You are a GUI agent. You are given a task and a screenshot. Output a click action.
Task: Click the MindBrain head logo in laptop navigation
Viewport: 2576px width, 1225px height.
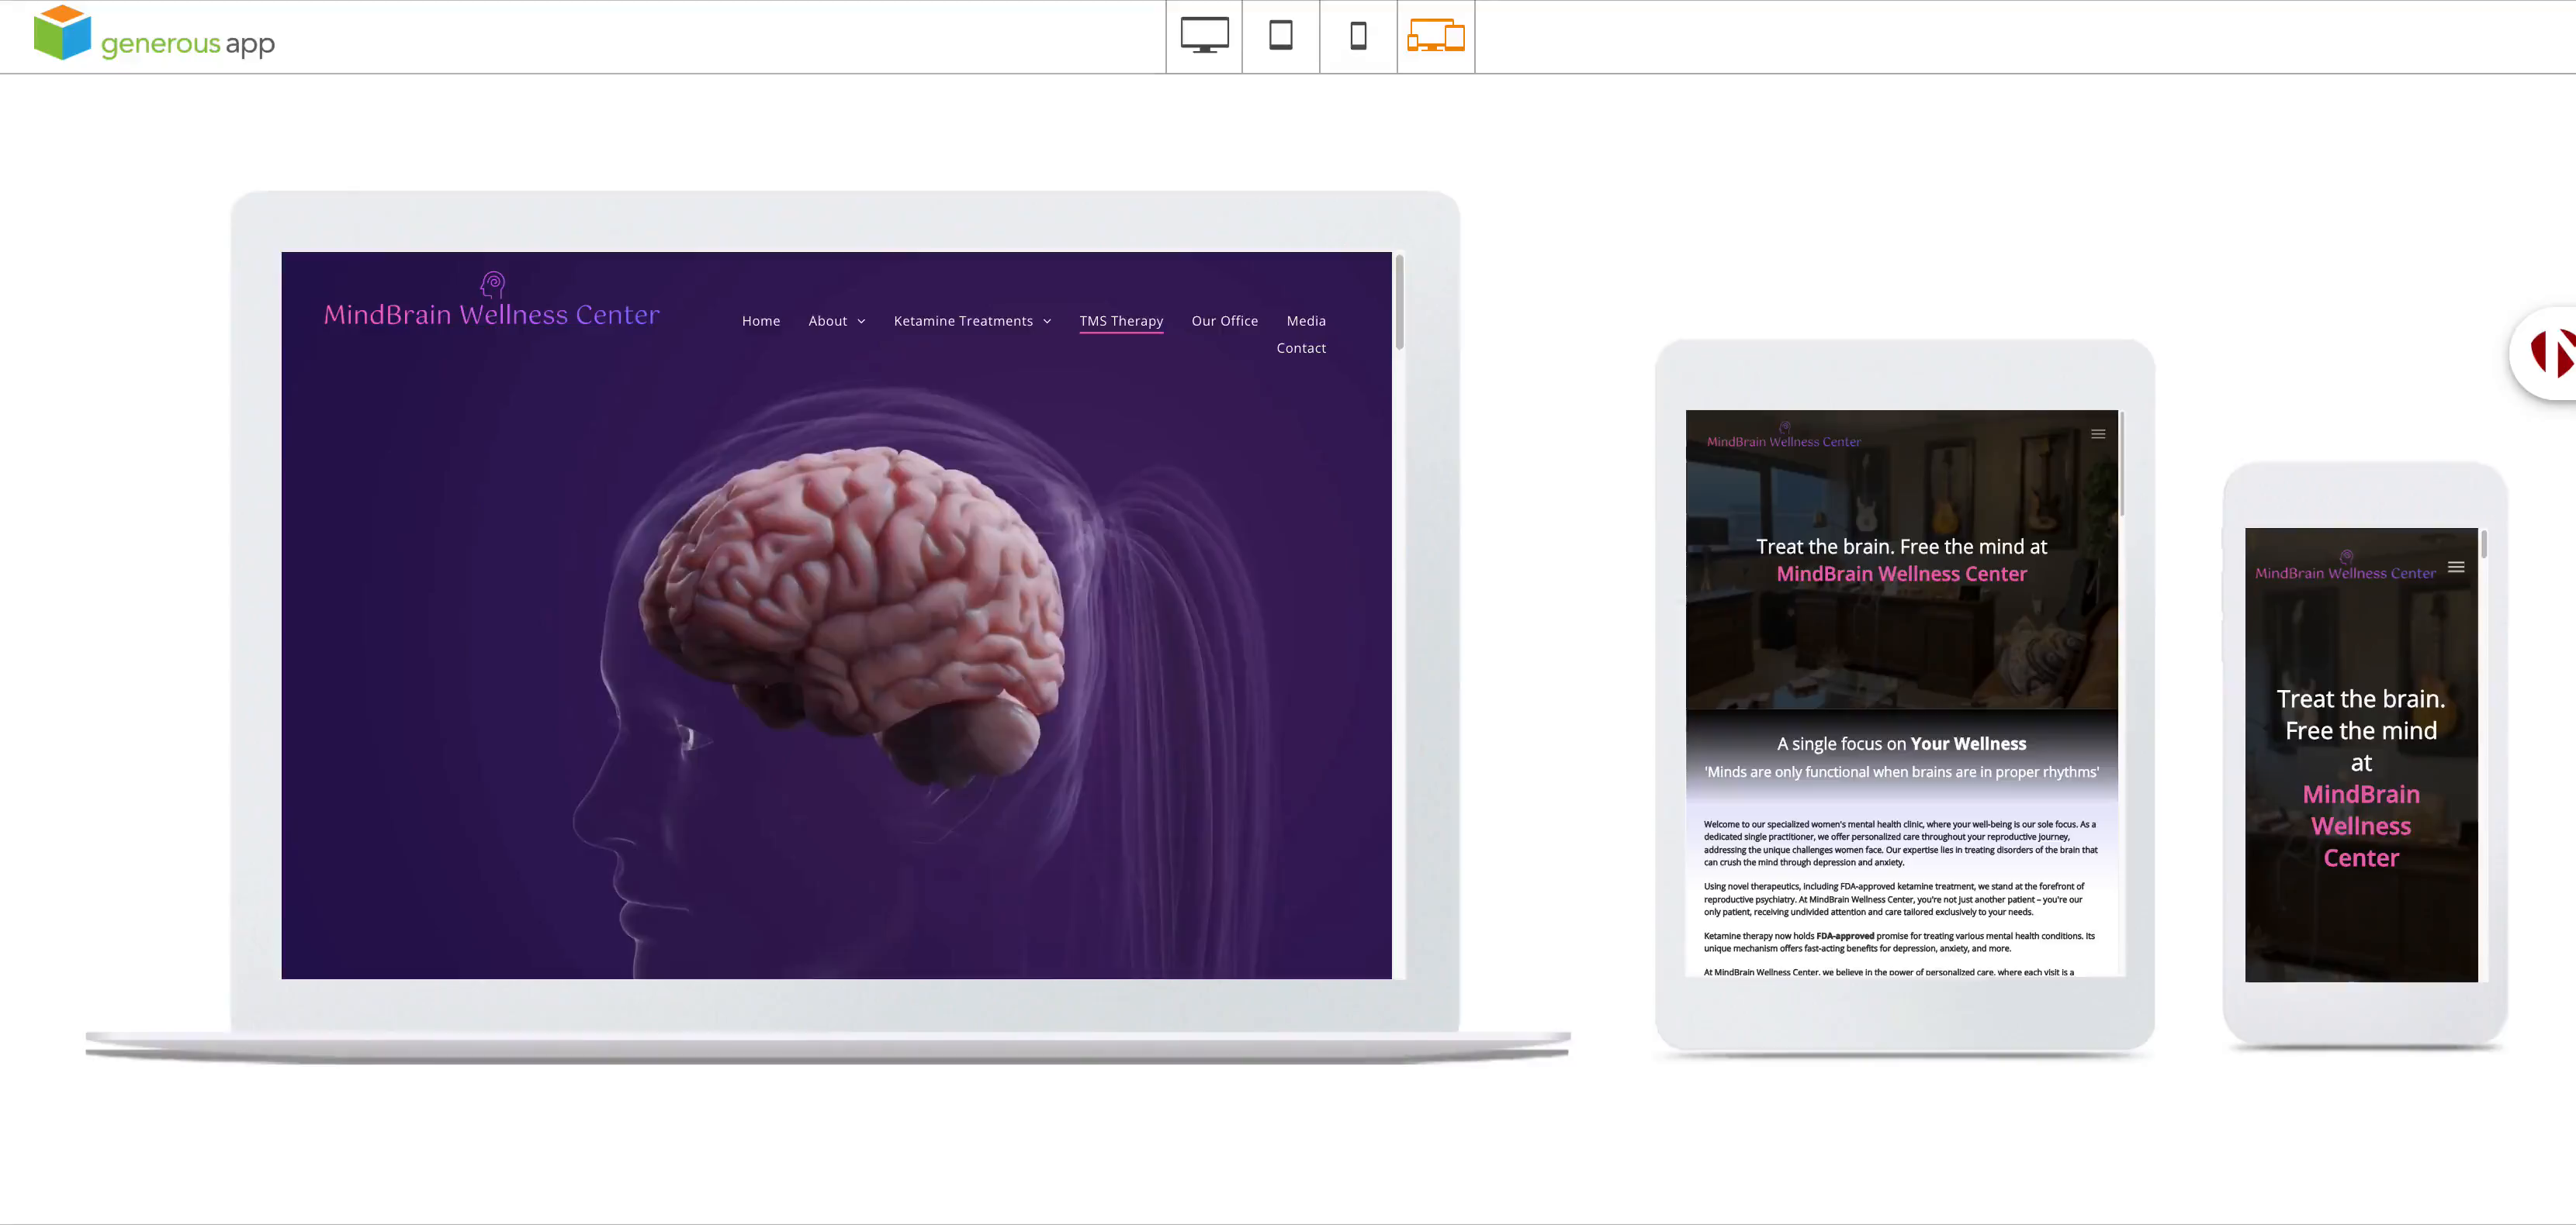[492, 285]
